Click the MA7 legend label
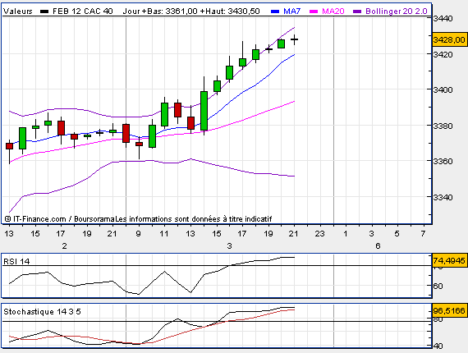Viewport: 468px width, 353px height. point(291,11)
